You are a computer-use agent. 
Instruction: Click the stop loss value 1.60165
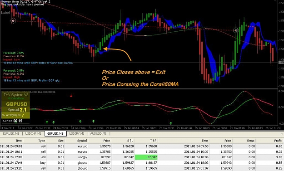(128, 168)
